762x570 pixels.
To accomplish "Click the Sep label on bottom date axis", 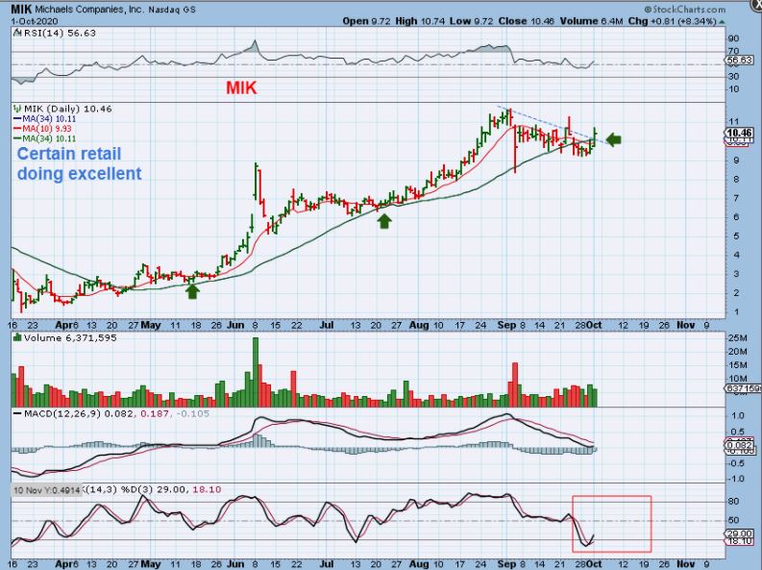I will pyautogui.click(x=506, y=564).
